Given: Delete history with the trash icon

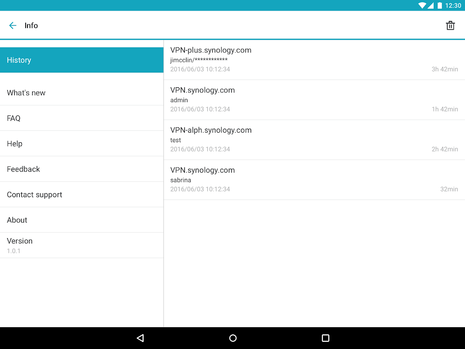Looking at the screenshot, I should (450, 26).
